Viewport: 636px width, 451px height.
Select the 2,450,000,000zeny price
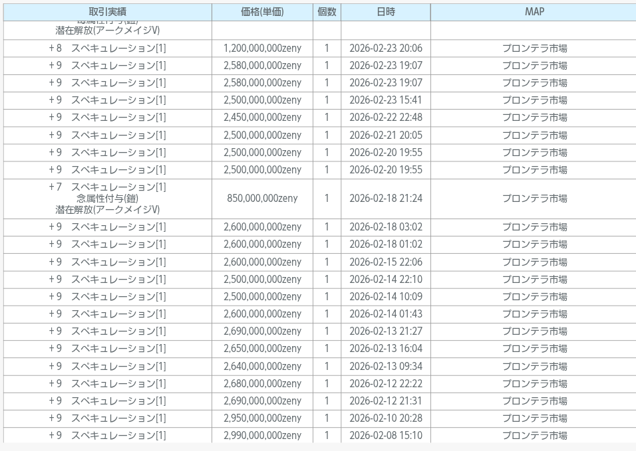click(x=262, y=118)
